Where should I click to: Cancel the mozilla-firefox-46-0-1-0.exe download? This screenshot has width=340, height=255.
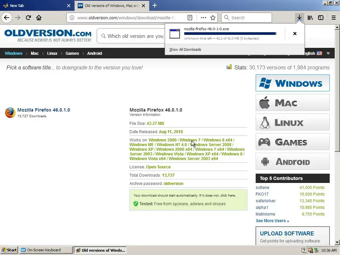(x=295, y=34)
